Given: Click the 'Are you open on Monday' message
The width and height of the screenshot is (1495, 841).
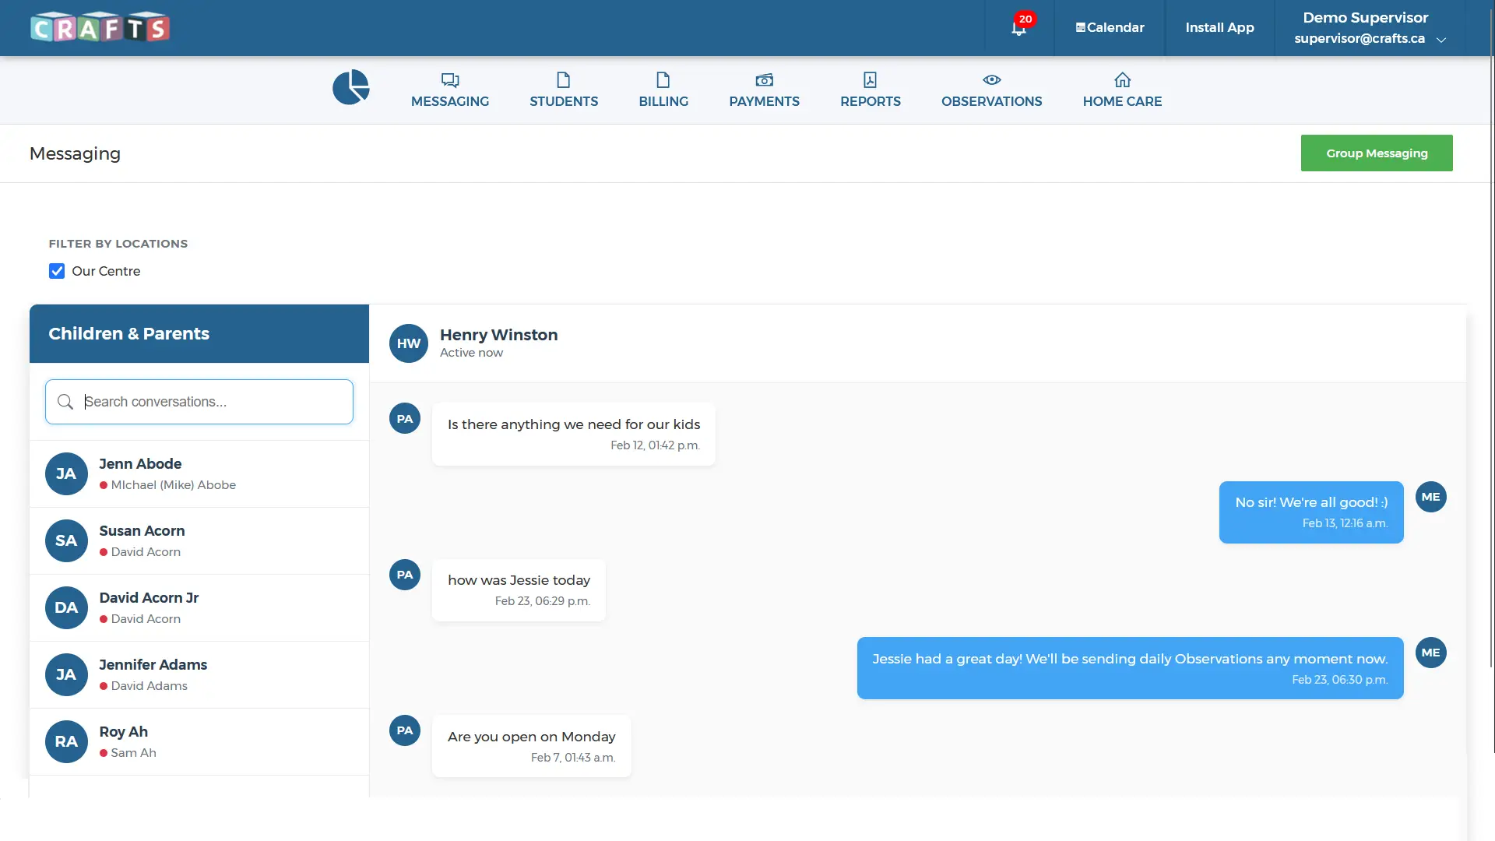Looking at the screenshot, I should coord(532,746).
